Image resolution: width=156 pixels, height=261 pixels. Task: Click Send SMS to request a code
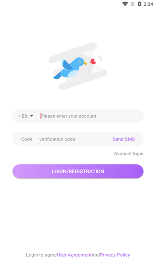[123, 139]
